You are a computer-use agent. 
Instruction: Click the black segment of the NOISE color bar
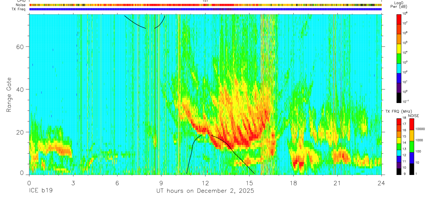pos(412,169)
